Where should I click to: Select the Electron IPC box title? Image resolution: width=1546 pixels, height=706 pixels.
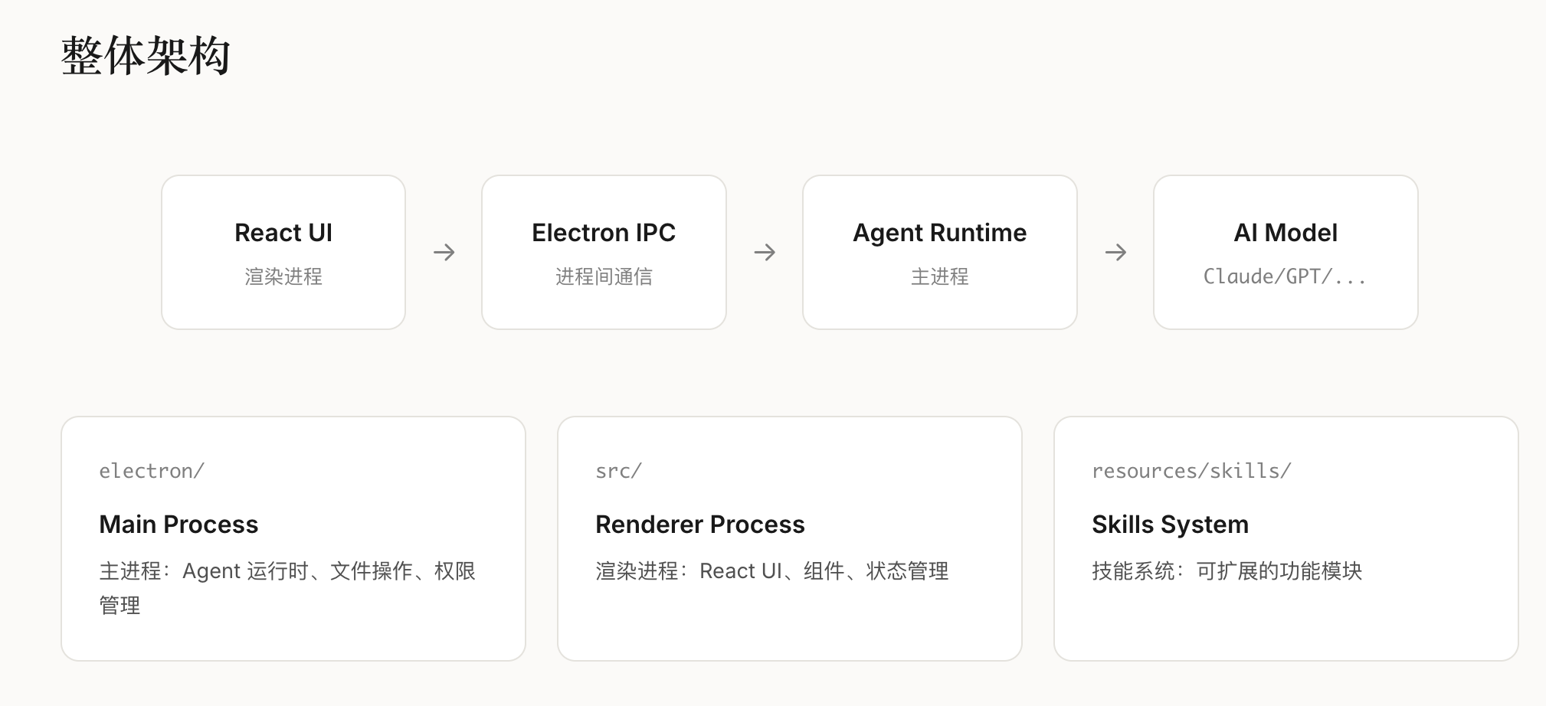click(x=604, y=233)
